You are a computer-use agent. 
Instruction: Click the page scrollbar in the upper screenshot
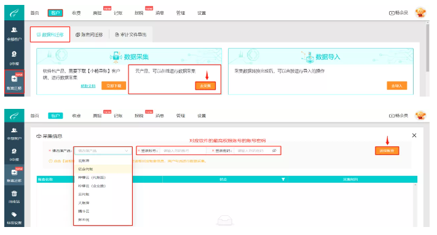click(x=428, y=47)
